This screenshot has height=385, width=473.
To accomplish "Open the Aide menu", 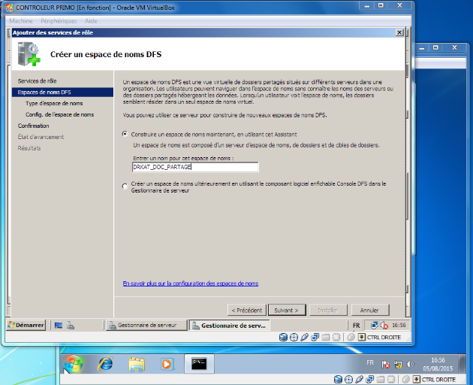I will click(x=91, y=21).
